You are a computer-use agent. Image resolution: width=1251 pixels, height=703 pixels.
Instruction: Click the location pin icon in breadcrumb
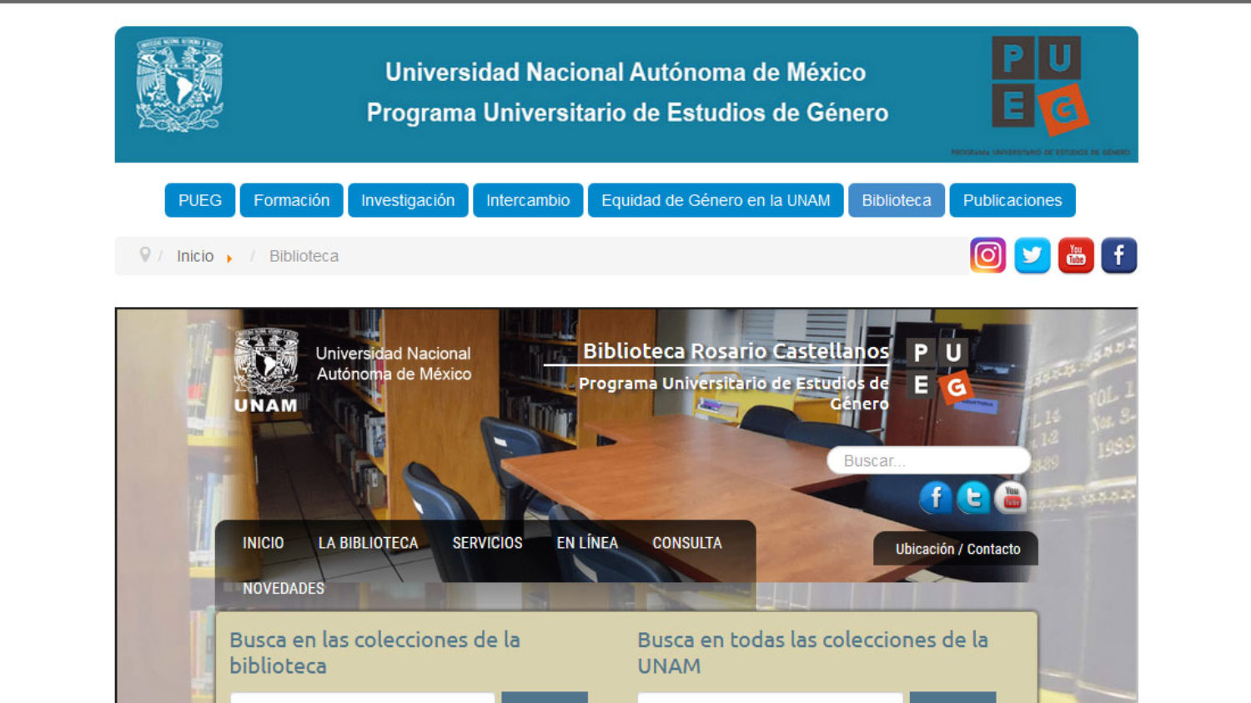coord(145,255)
